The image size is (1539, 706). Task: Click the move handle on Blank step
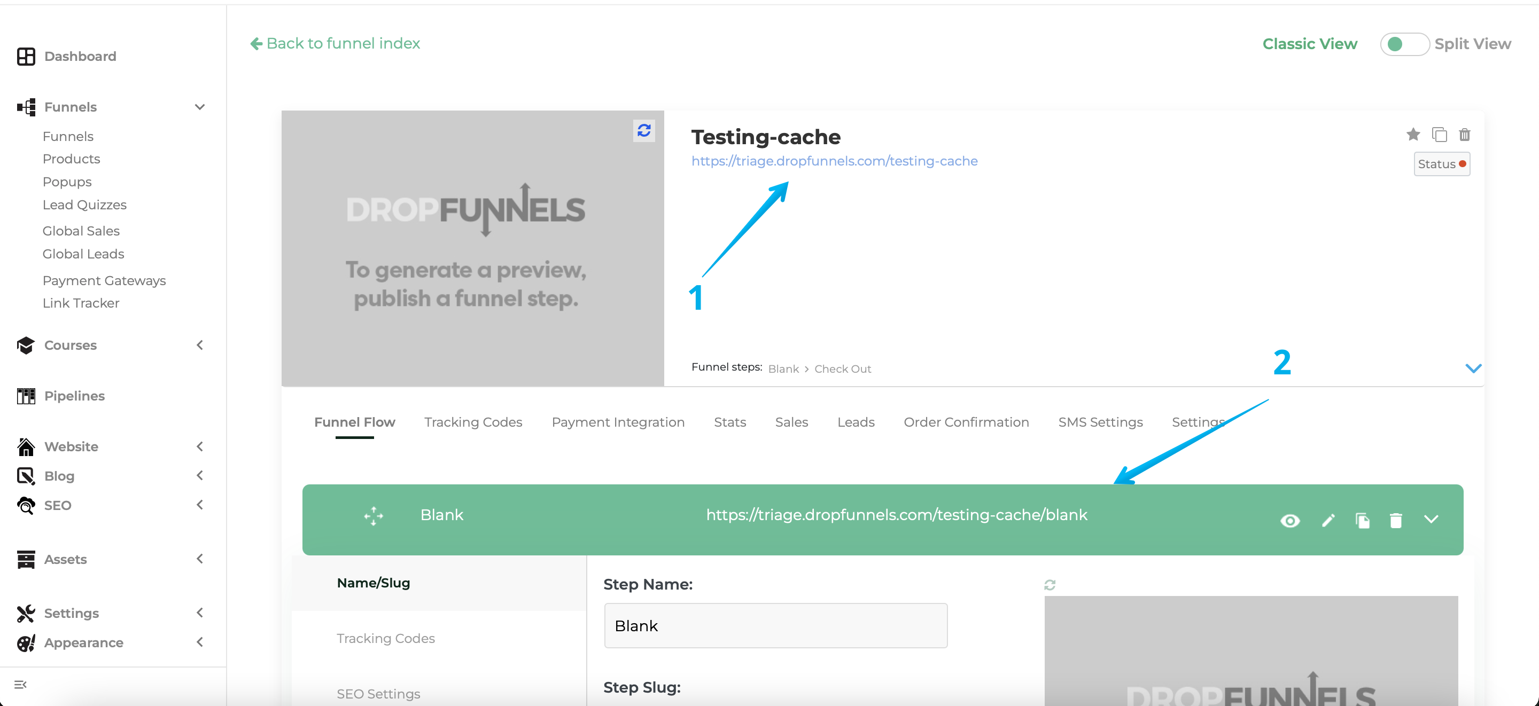pyautogui.click(x=374, y=516)
